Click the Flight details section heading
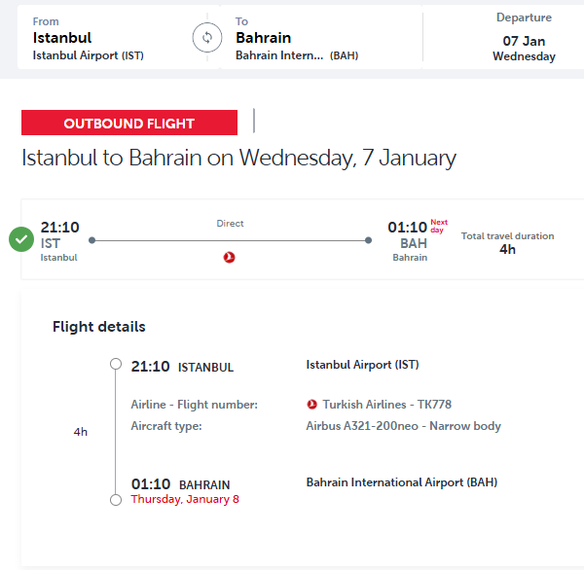The width and height of the screenshot is (584, 570). 99,327
